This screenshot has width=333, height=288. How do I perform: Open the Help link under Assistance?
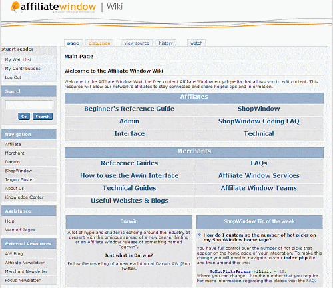click(9, 221)
